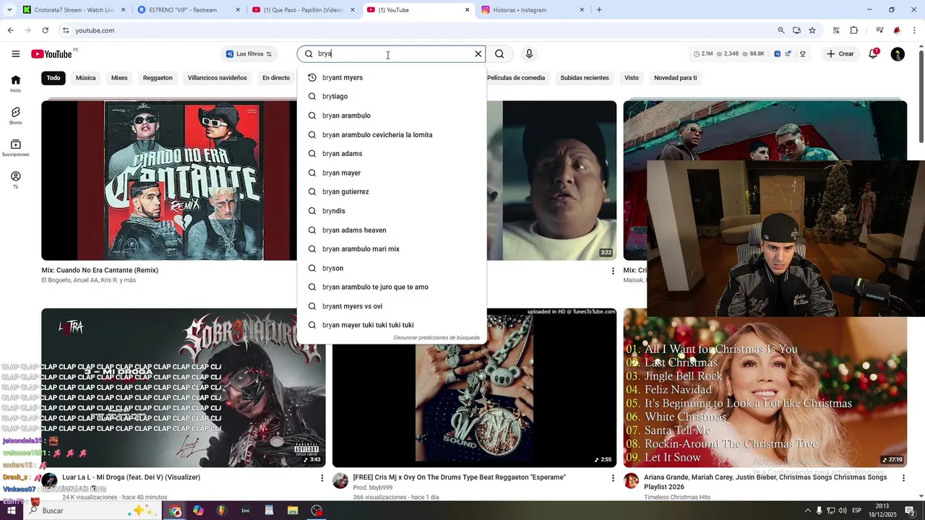Click the install app icon in address bar

click(796, 30)
